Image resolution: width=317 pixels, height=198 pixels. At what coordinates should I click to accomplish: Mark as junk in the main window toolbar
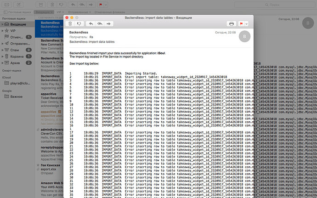coord(61,5)
